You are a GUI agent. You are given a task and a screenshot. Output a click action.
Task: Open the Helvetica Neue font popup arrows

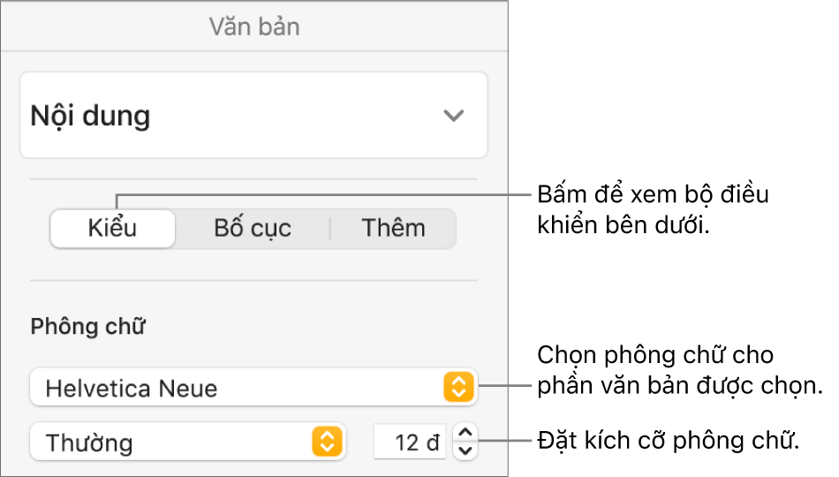pos(458,387)
